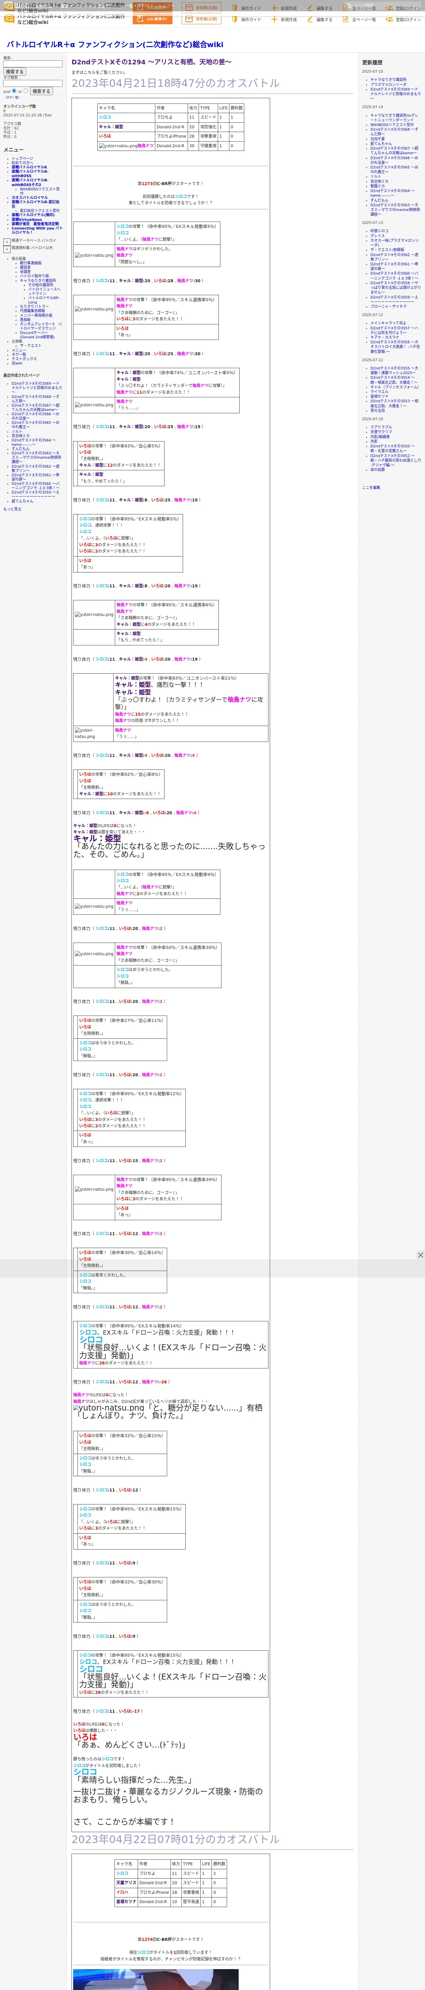Open プラズマメロンソーダ in 更新履歴
The height and width of the screenshot is (1990, 425).
point(388,84)
